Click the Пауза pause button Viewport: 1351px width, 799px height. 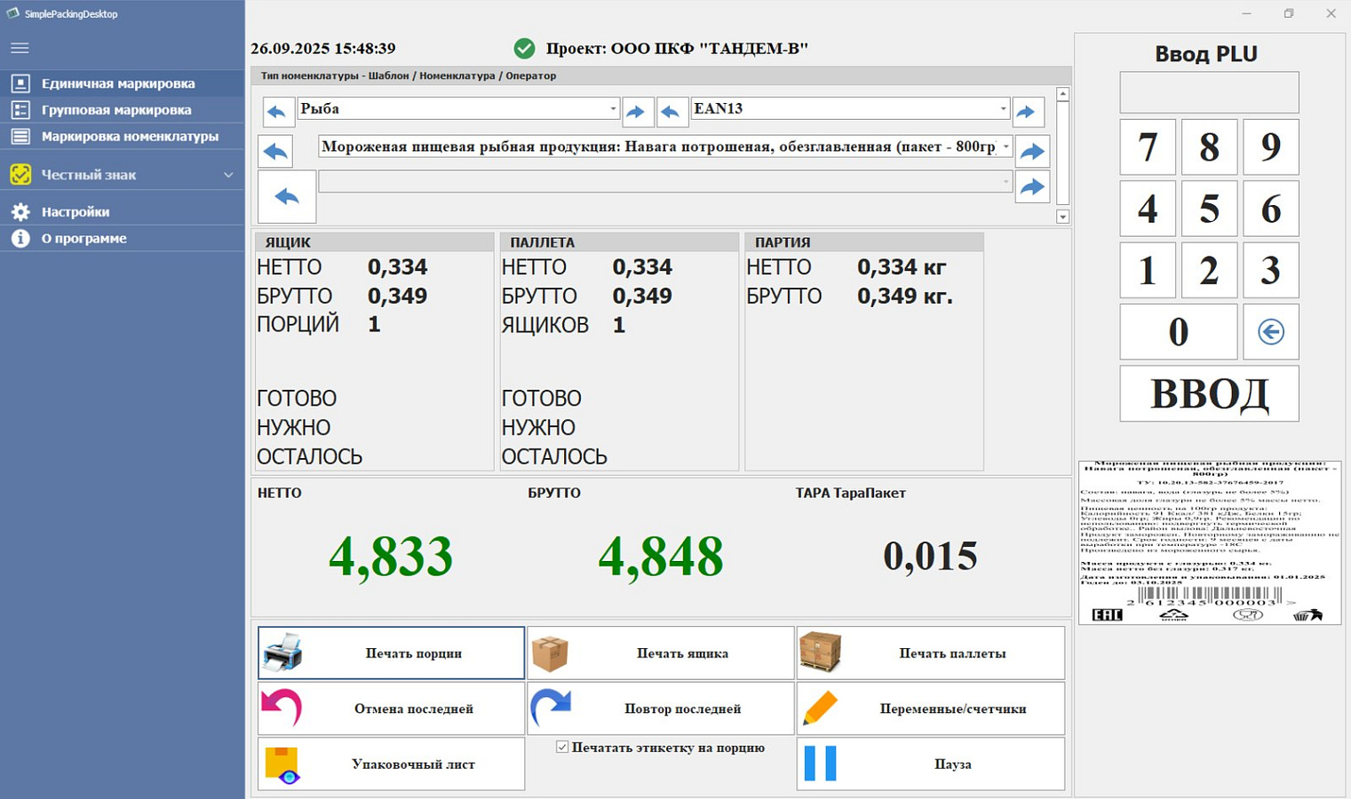pyautogui.click(x=931, y=763)
